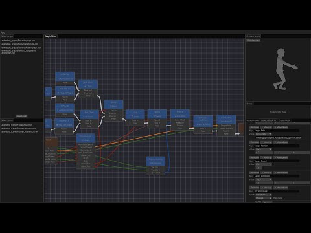Select the Run Clip node's Animation Clip icon
This screenshot has width=311, height=233.
(58, 110)
